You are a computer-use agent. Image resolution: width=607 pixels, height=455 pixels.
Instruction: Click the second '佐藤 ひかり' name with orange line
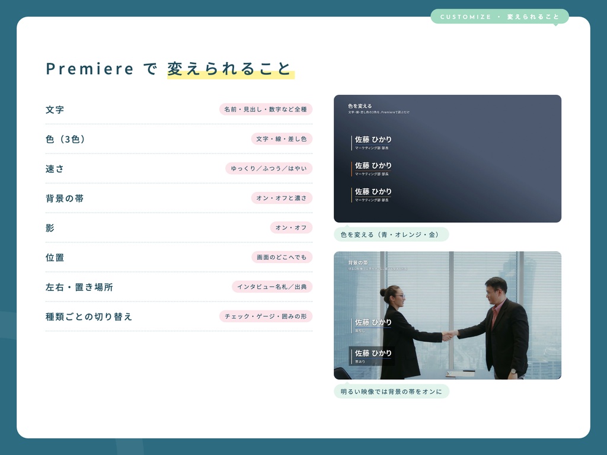pyautogui.click(x=373, y=165)
